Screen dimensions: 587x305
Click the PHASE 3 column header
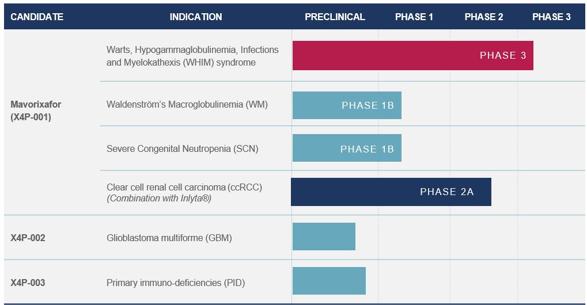point(551,17)
